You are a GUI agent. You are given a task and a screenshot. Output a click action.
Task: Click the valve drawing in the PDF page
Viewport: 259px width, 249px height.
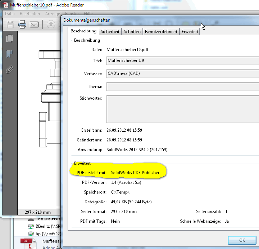(x=50, y=99)
